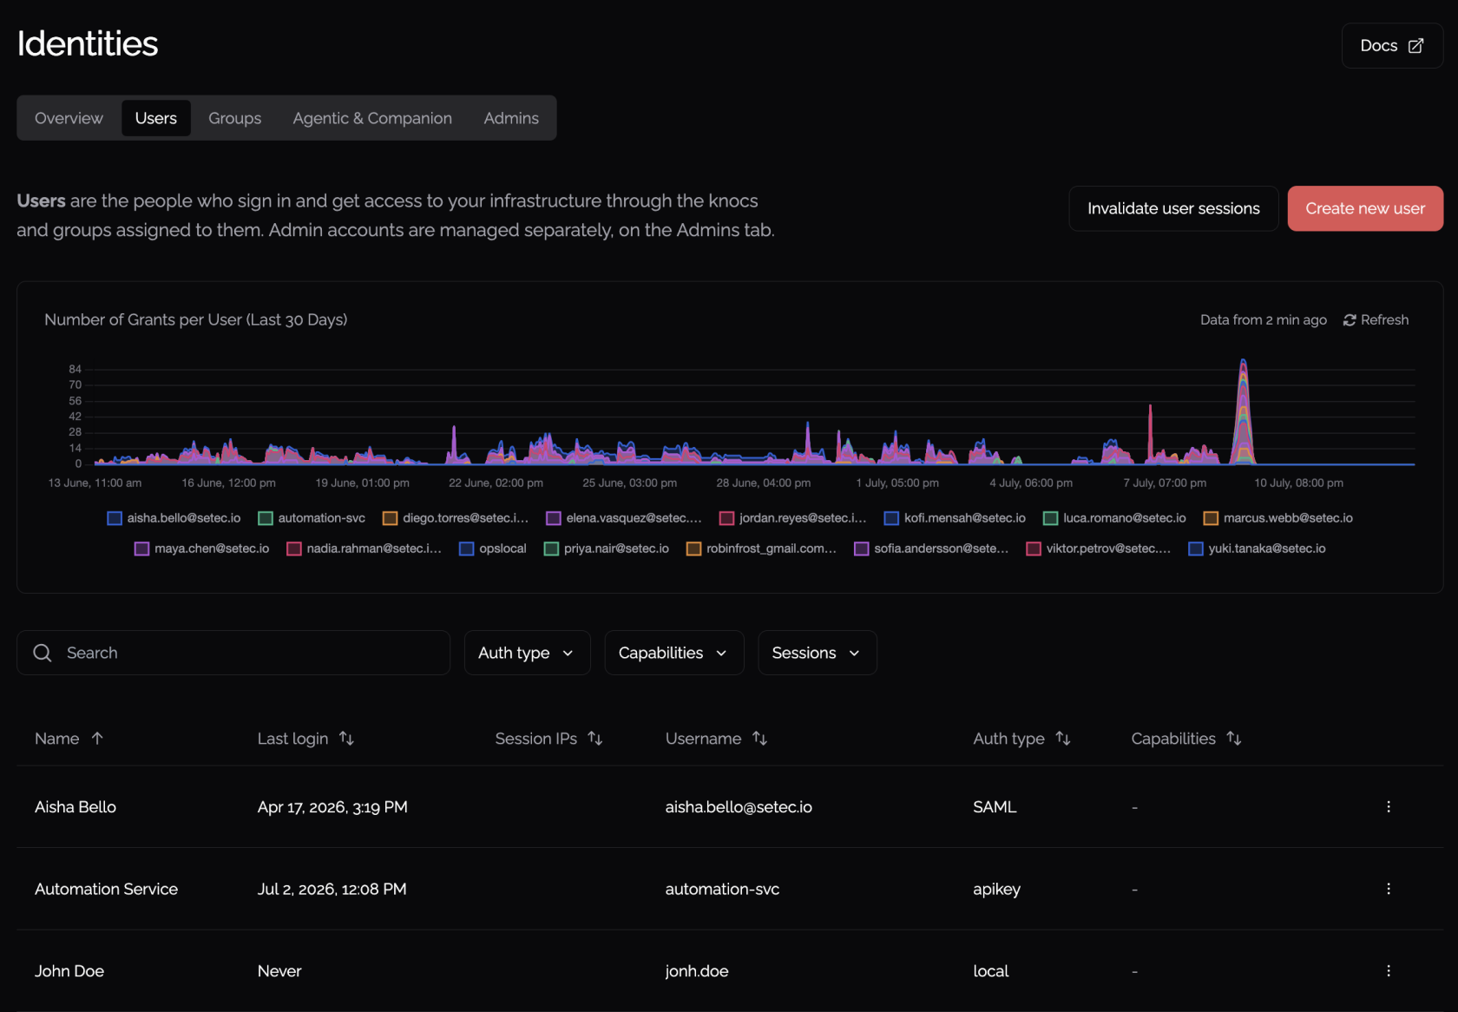This screenshot has height=1012, width=1458.
Task: Sort by the Auth type column header
Action: (x=1021, y=739)
